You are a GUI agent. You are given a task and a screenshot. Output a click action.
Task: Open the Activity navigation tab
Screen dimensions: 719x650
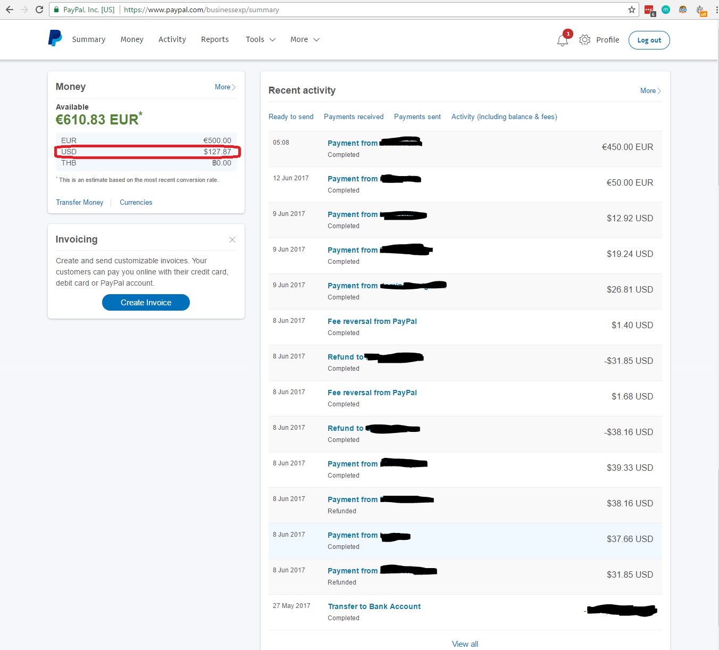[x=172, y=39]
